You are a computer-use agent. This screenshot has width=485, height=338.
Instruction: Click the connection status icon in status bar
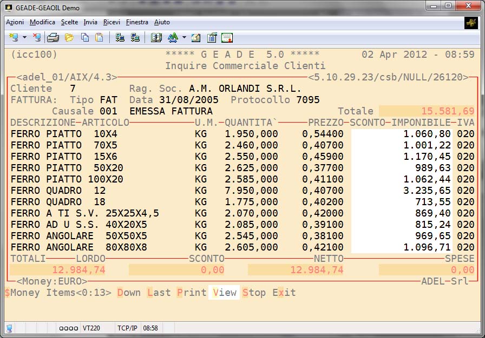click(9, 328)
